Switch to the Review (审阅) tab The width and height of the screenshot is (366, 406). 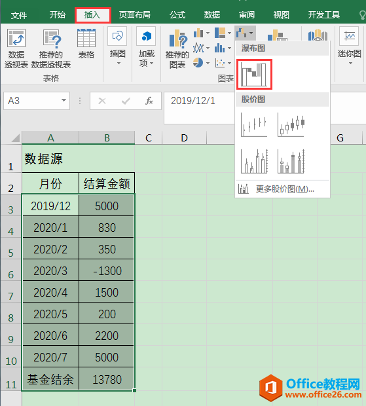pyautogui.click(x=247, y=15)
